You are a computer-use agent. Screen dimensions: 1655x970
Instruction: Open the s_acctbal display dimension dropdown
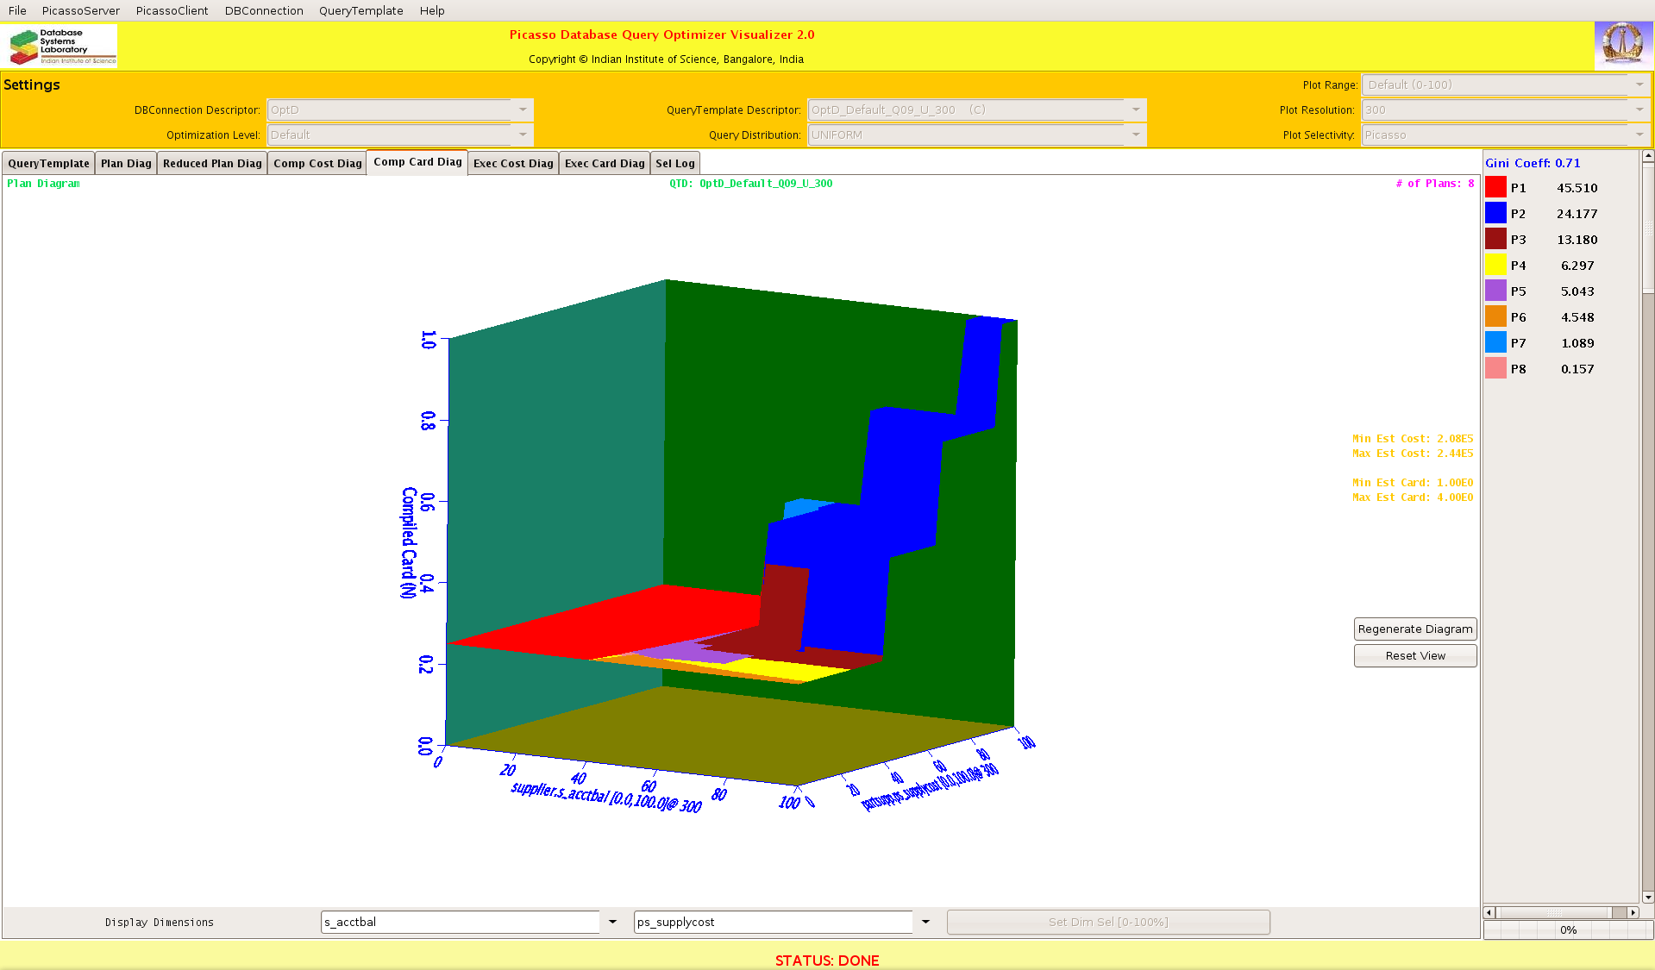point(612,922)
